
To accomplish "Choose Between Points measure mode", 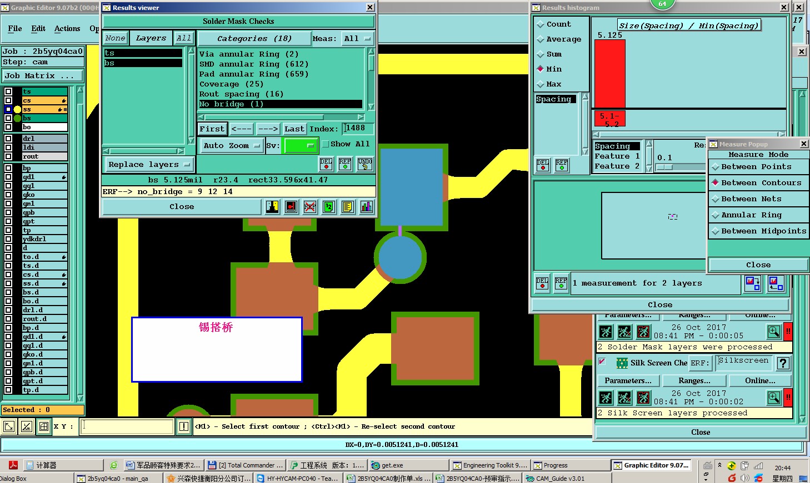I will coord(758,167).
